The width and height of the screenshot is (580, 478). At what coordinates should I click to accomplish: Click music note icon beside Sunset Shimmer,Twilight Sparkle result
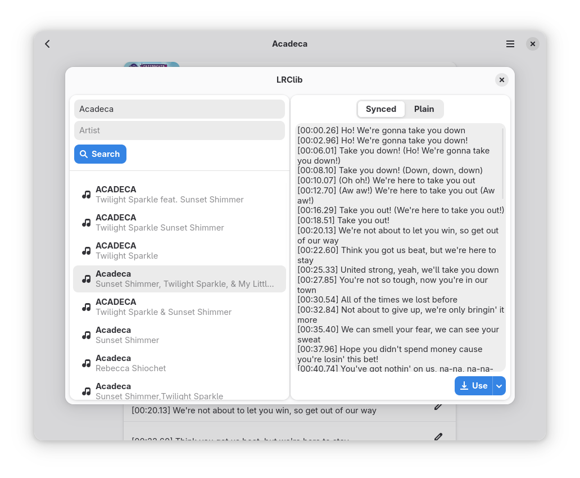click(x=86, y=391)
